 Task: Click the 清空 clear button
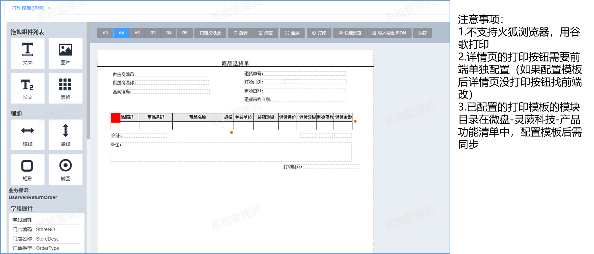click(266, 33)
